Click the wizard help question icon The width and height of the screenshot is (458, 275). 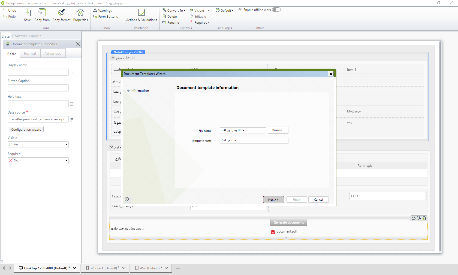pos(127,199)
